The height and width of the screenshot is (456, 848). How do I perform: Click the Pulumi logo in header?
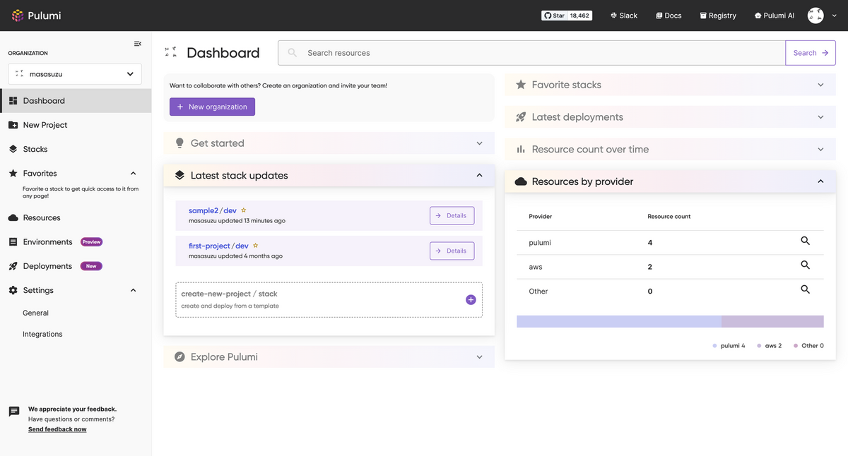pos(36,16)
